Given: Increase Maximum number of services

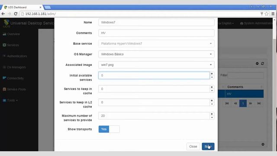Looking at the screenshot, I should point(212,114).
